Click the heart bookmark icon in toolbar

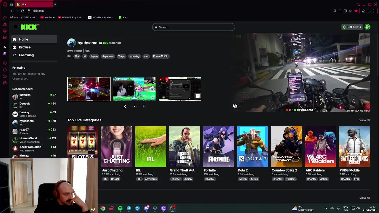356,11
